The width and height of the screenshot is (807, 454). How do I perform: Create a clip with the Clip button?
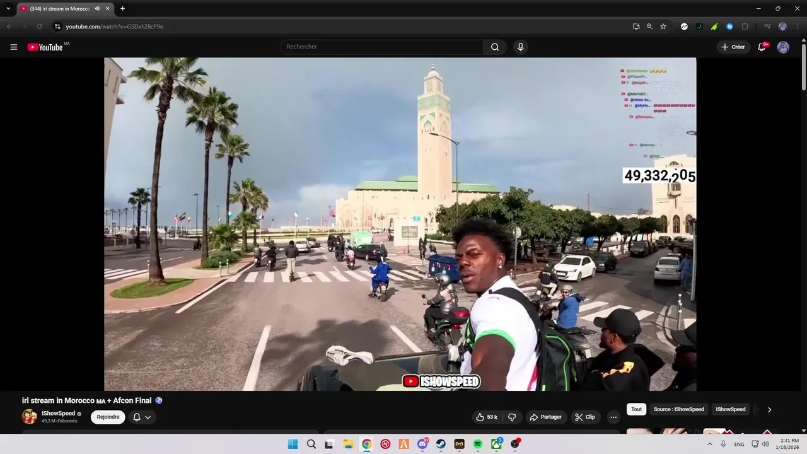(585, 417)
